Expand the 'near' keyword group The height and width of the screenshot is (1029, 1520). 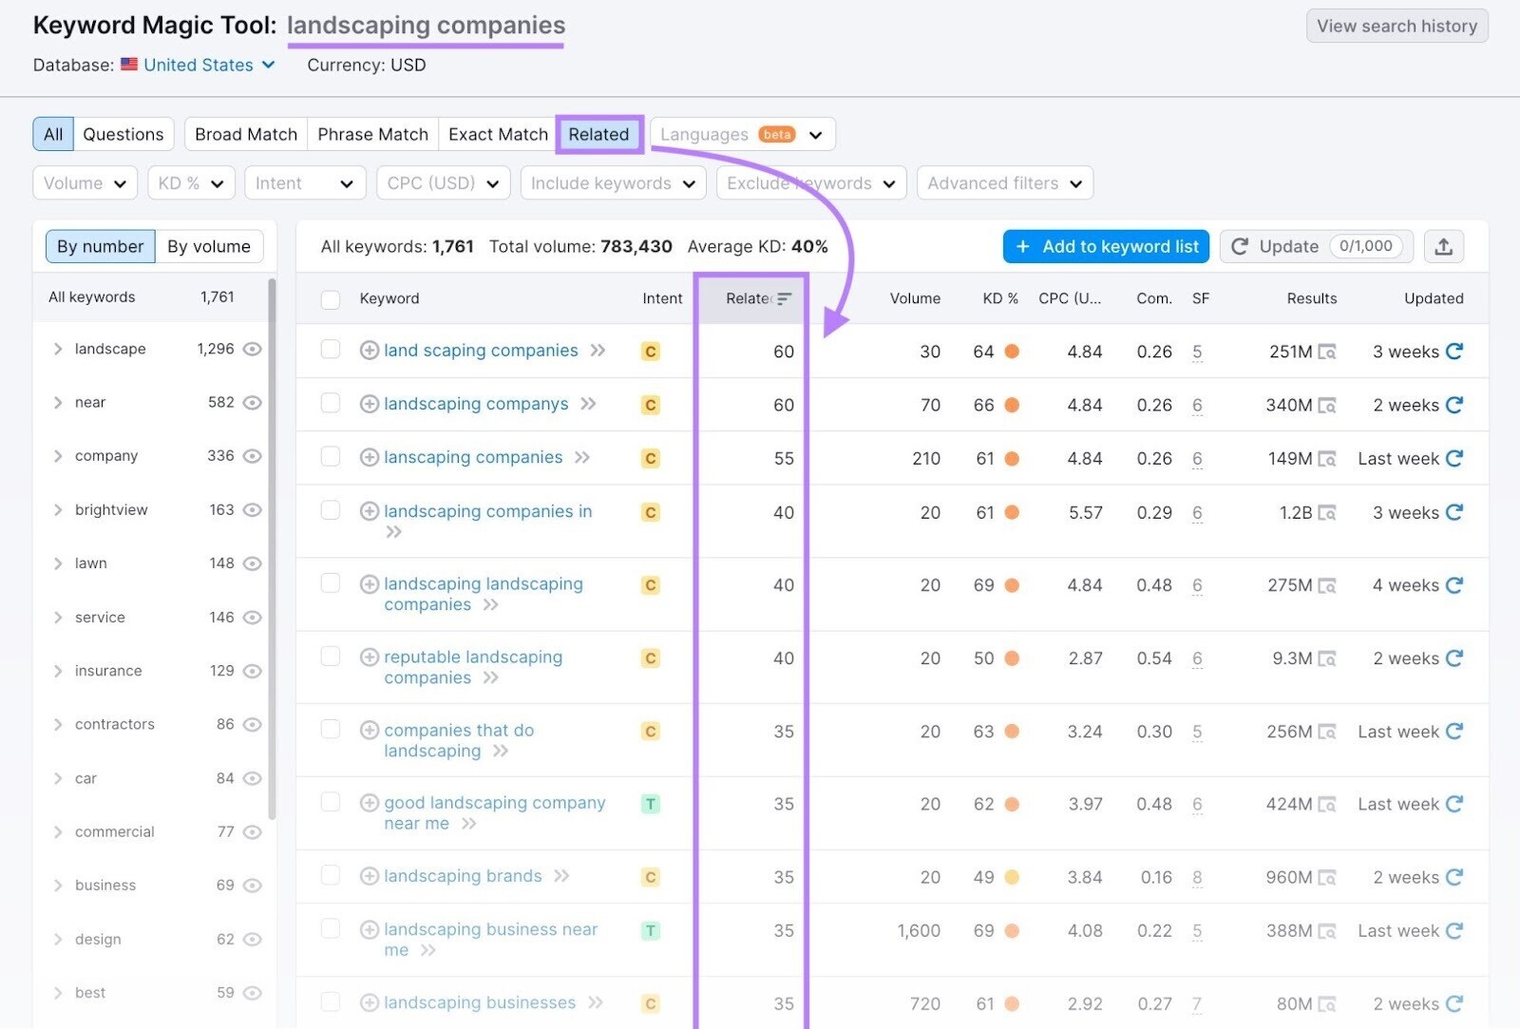(x=58, y=403)
